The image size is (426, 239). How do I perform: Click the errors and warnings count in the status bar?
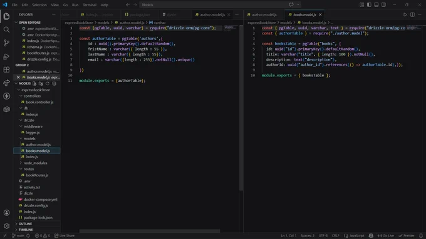tap(43, 235)
